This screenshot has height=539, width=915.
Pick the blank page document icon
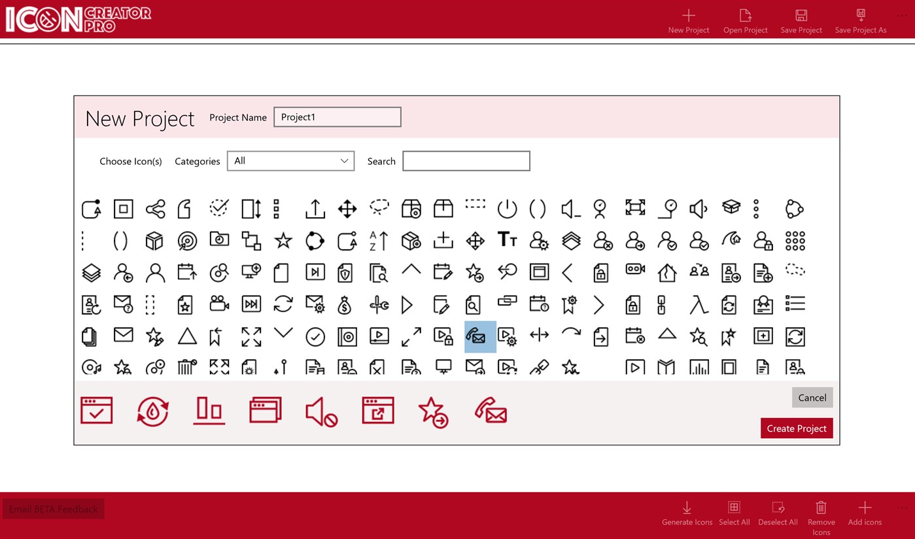click(x=283, y=273)
